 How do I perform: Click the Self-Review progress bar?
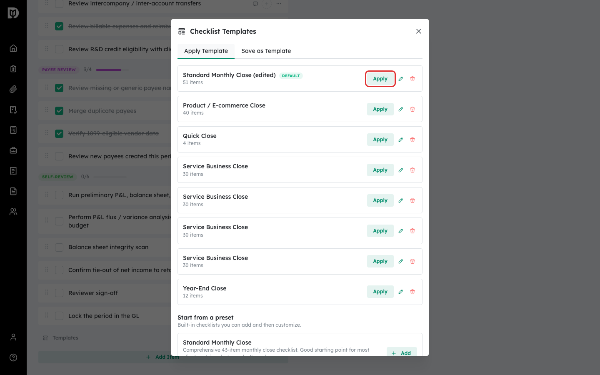point(110,177)
